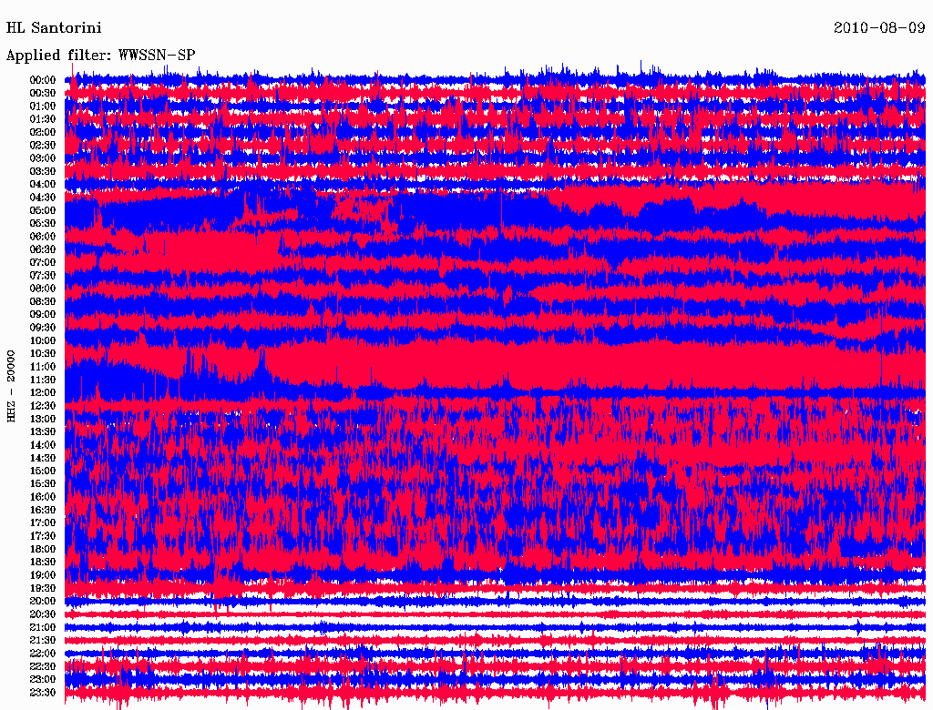933x710 pixels.
Task: Select the 06:00 time label
Action: (42, 236)
